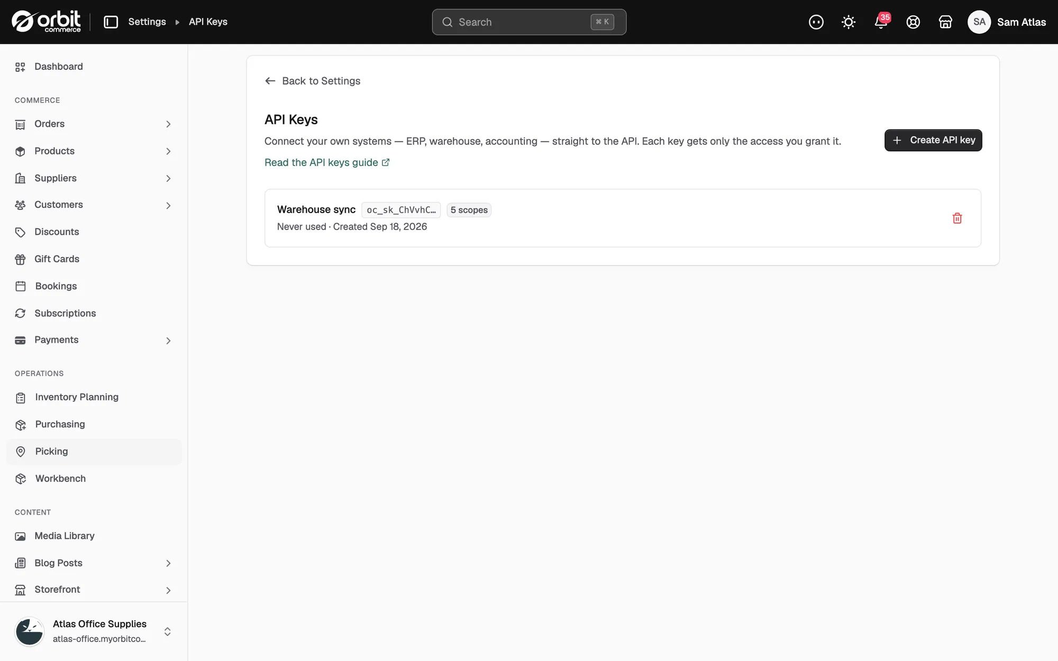The width and height of the screenshot is (1058, 661).
Task: Click the Sam Atlas user name
Action: pos(1021,22)
